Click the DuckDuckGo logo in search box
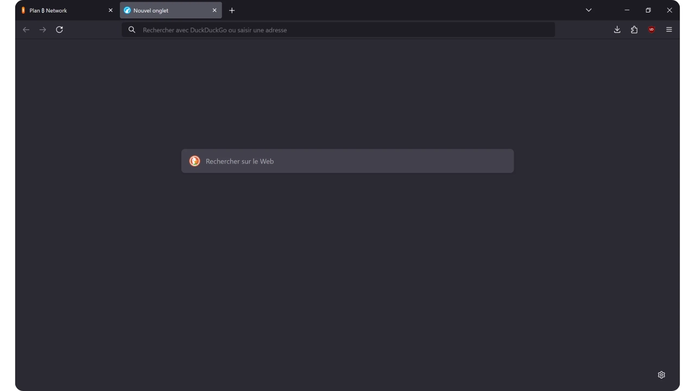This screenshot has height=391, width=695. click(194, 161)
